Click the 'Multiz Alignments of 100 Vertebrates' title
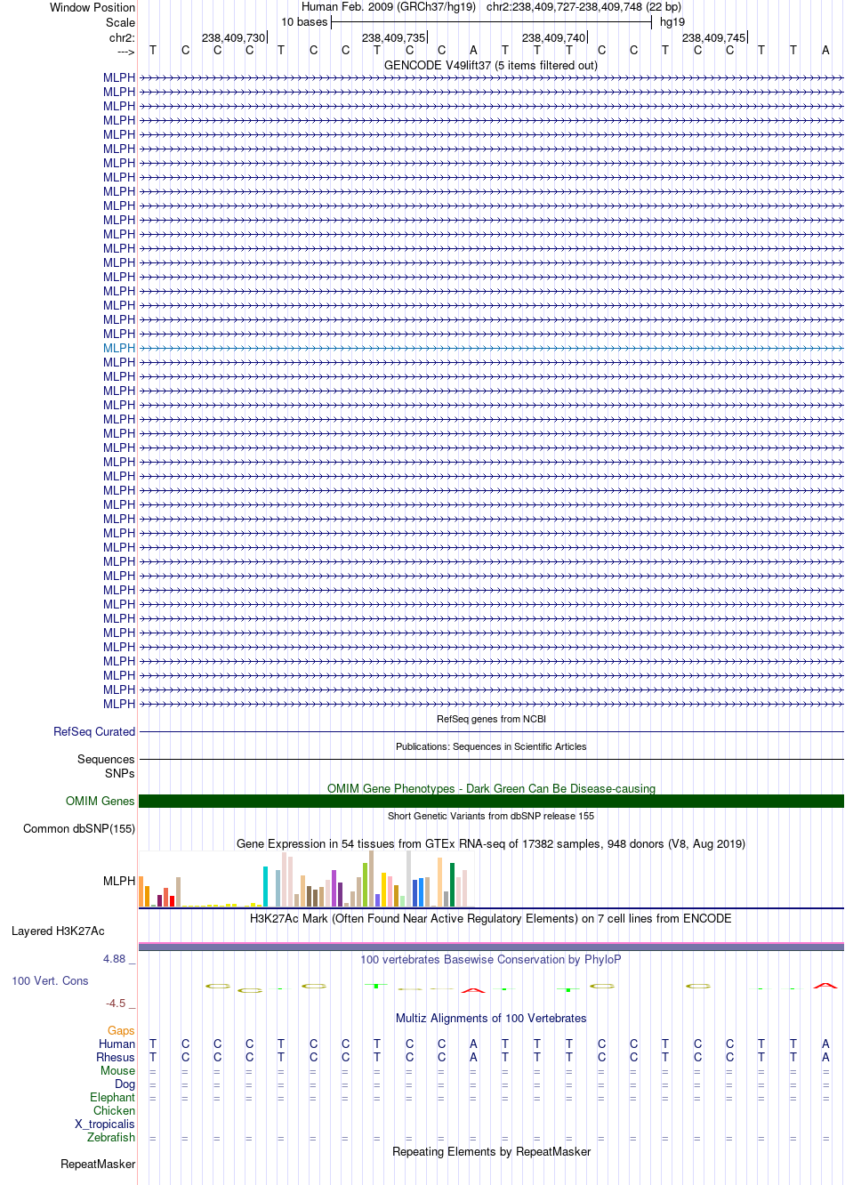 pyautogui.click(x=491, y=1018)
